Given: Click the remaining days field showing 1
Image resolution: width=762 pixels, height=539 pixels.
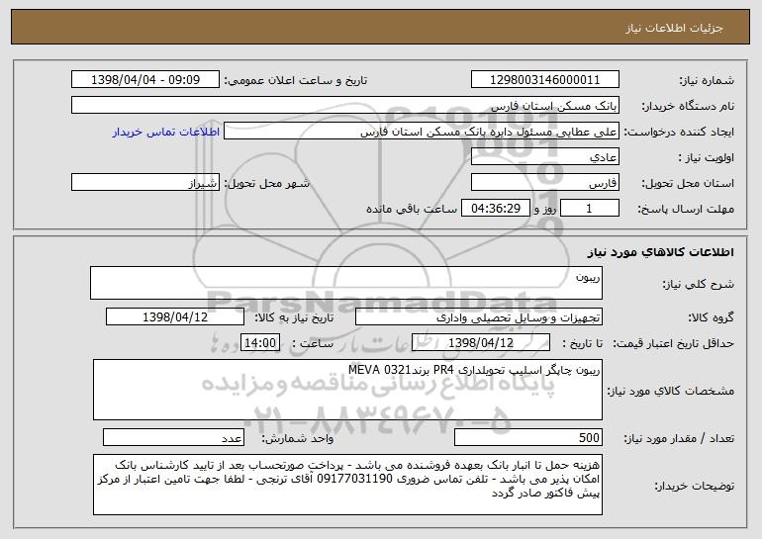Looking at the screenshot, I should 590,209.
